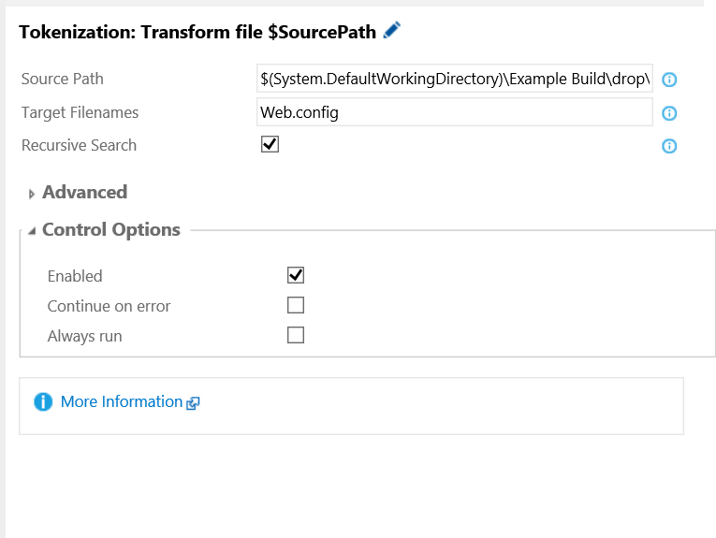
Task: Uncheck the Recursive Search checkbox
Action: tap(270, 144)
